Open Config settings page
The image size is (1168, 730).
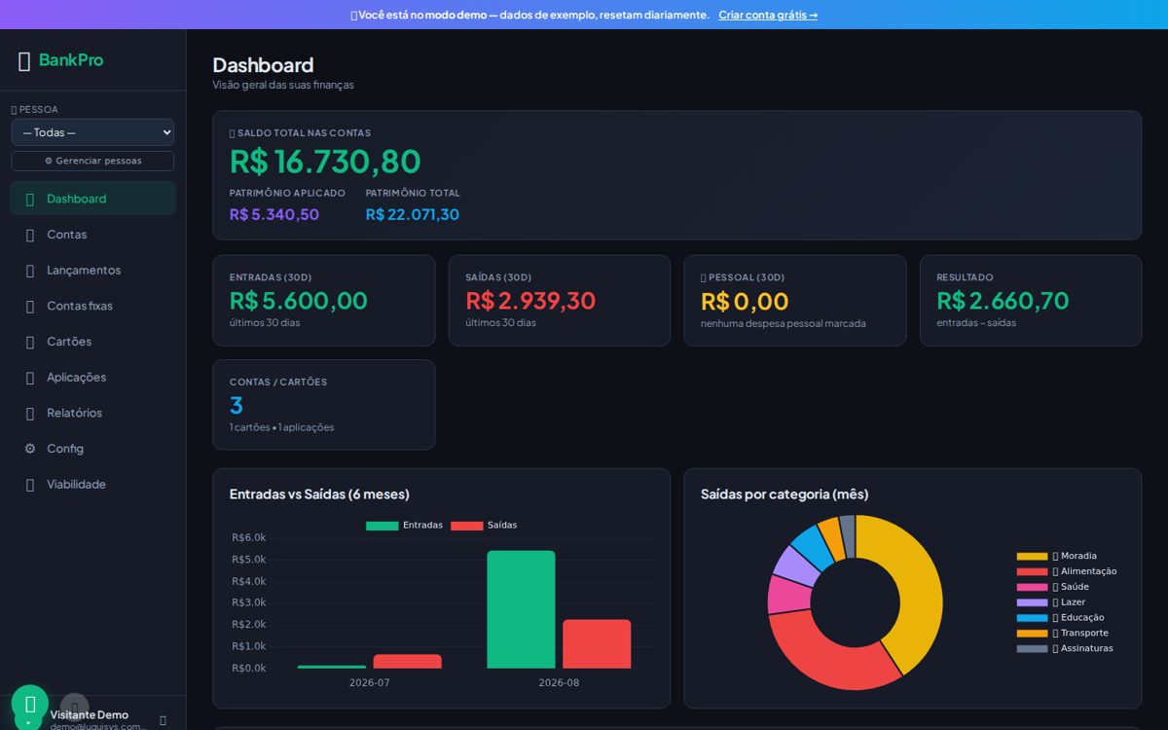[x=92, y=449]
